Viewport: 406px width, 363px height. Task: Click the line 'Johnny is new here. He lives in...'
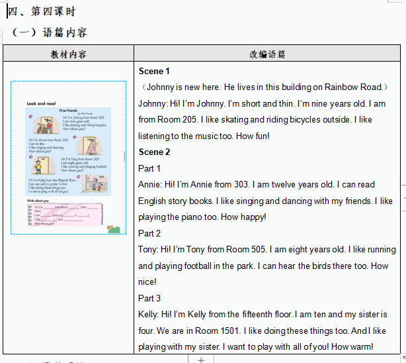(x=264, y=87)
